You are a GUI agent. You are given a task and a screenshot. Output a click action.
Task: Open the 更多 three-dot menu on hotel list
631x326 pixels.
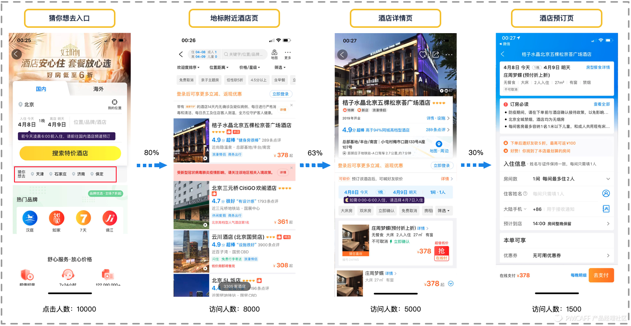click(x=288, y=54)
